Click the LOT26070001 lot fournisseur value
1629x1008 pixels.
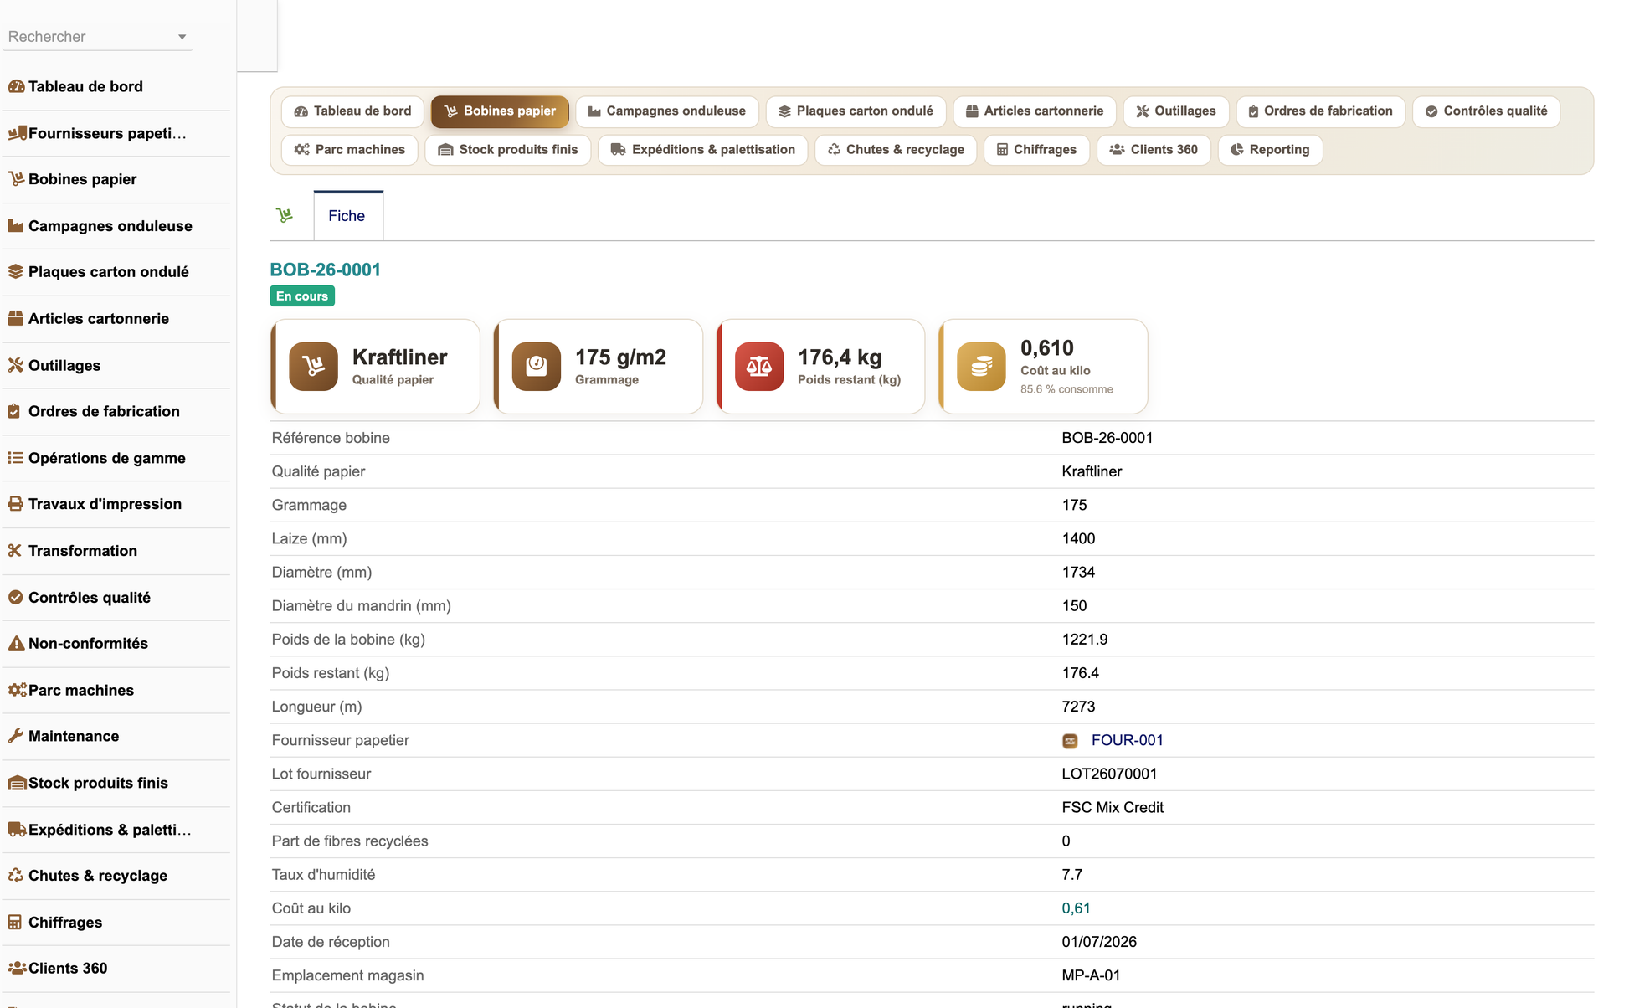(1109, 774)
